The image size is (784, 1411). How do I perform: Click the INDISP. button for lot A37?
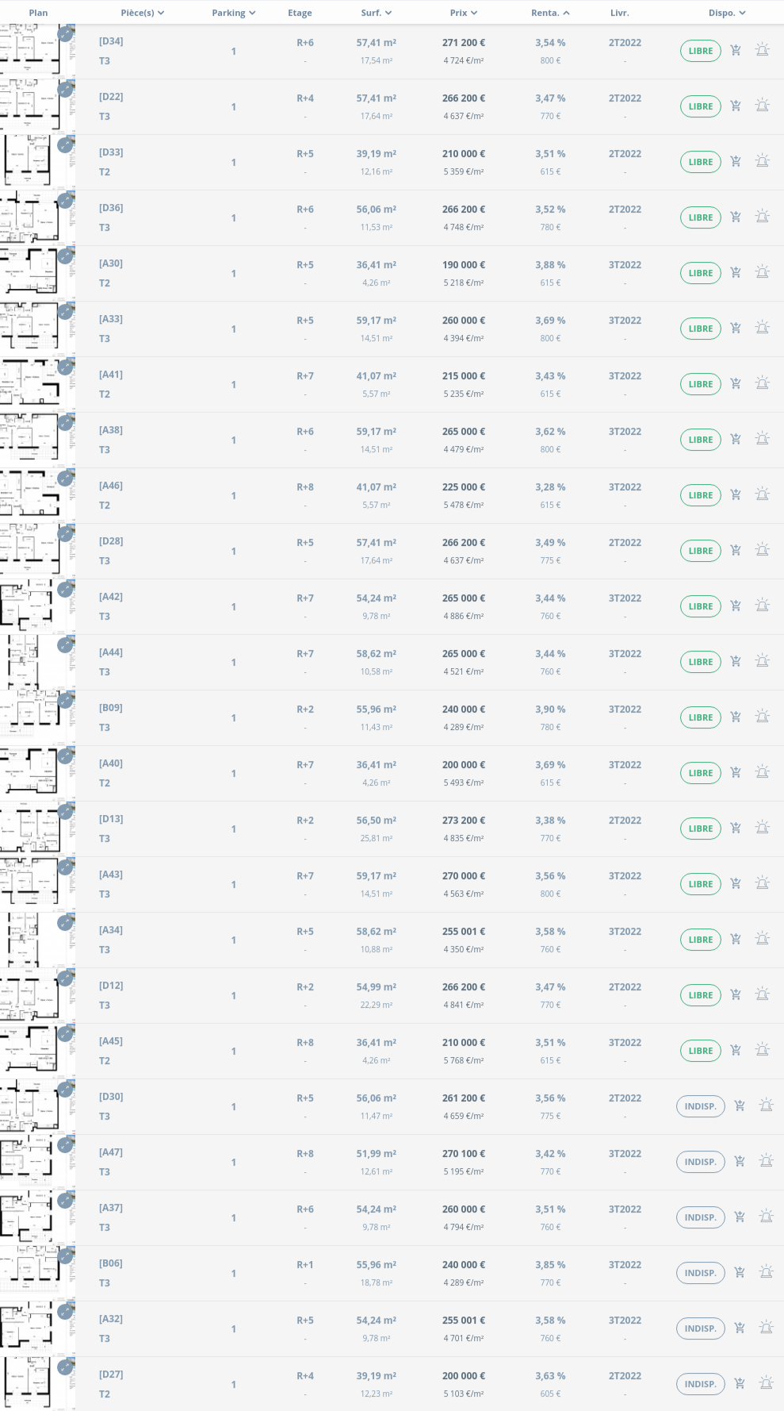[x=701, y=1217]
